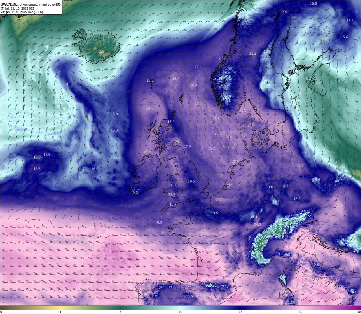Click the colour scale tick label 5
The width and height of the screenshot is (361, 314).
(120, 312)
